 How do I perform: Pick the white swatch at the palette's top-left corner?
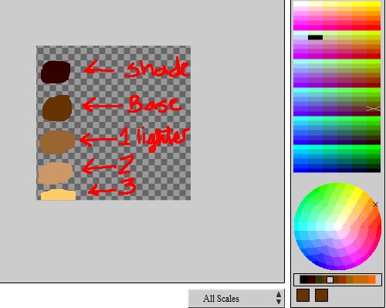click(x=300, y=4)
